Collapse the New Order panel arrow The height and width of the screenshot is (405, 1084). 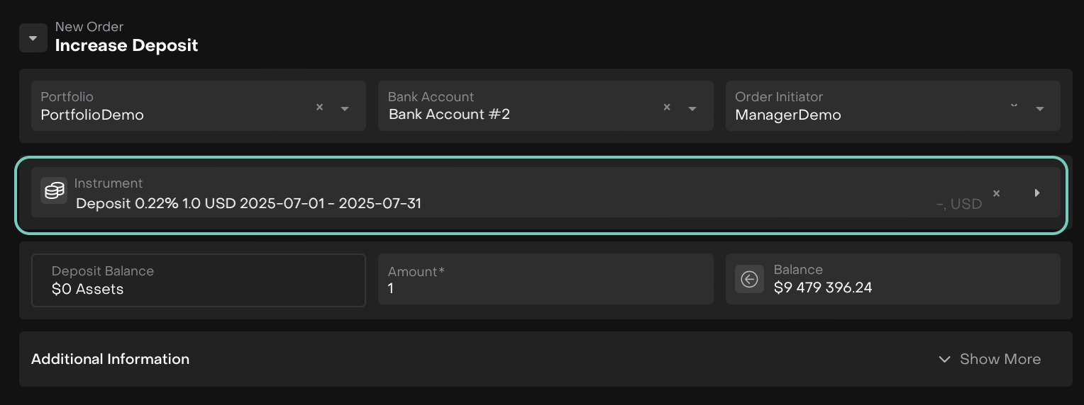click(x=33, y=38)
